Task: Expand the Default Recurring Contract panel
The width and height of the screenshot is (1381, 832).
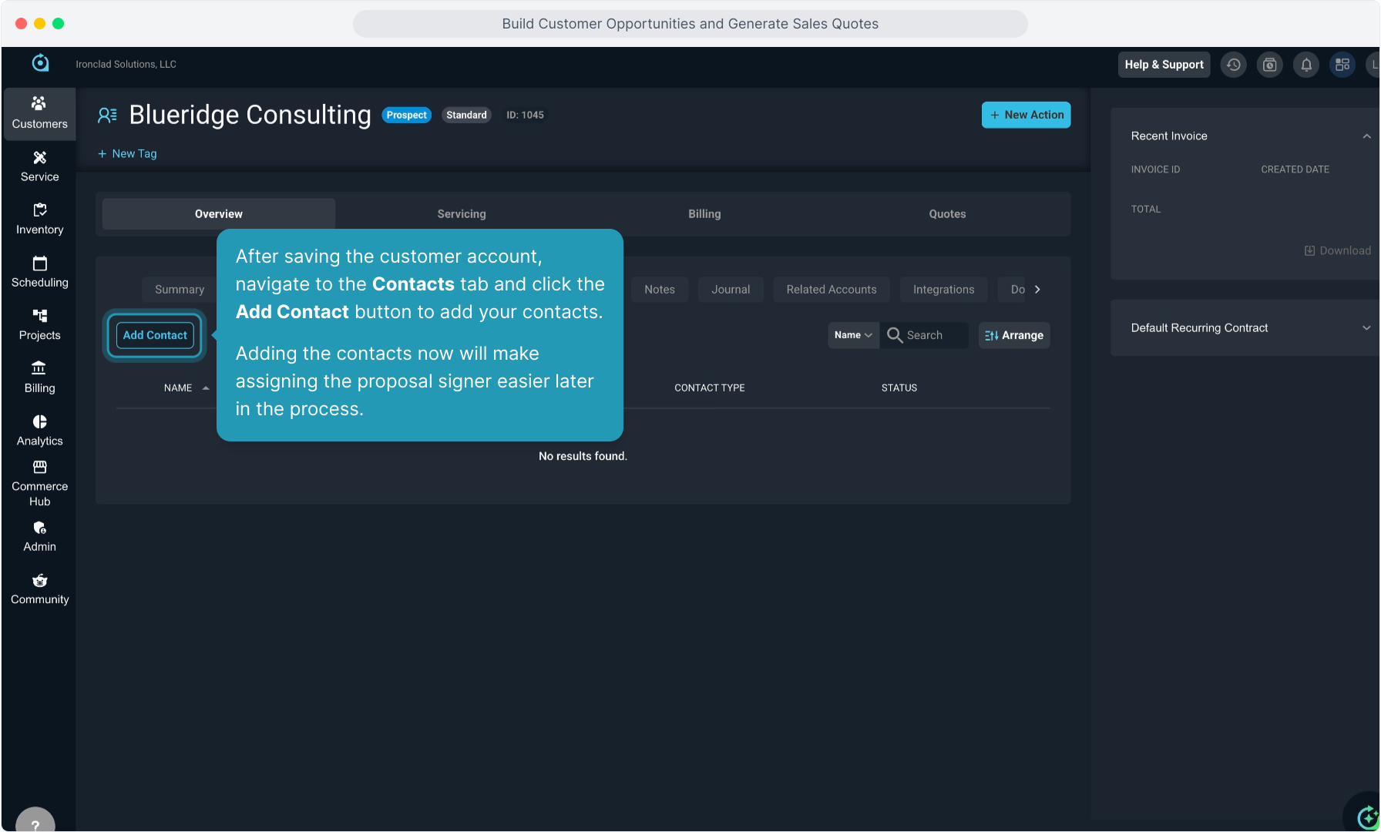Action: pyautogui.click(x=1366, y=328)
